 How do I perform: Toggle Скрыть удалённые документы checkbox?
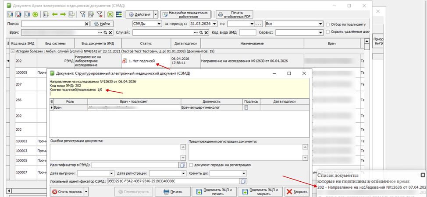click(x=328, y=33)
